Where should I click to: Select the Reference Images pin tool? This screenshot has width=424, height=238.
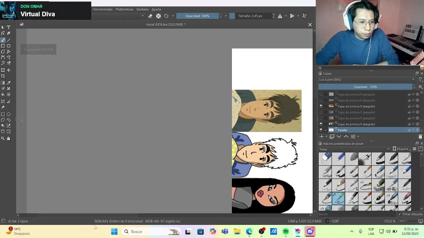tap(3, 107)
